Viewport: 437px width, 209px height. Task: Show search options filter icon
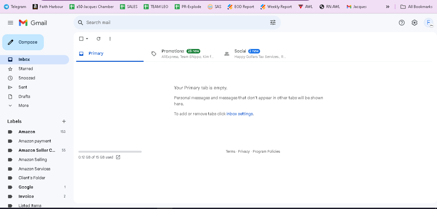pyautogui.click(x=273, y=22)
